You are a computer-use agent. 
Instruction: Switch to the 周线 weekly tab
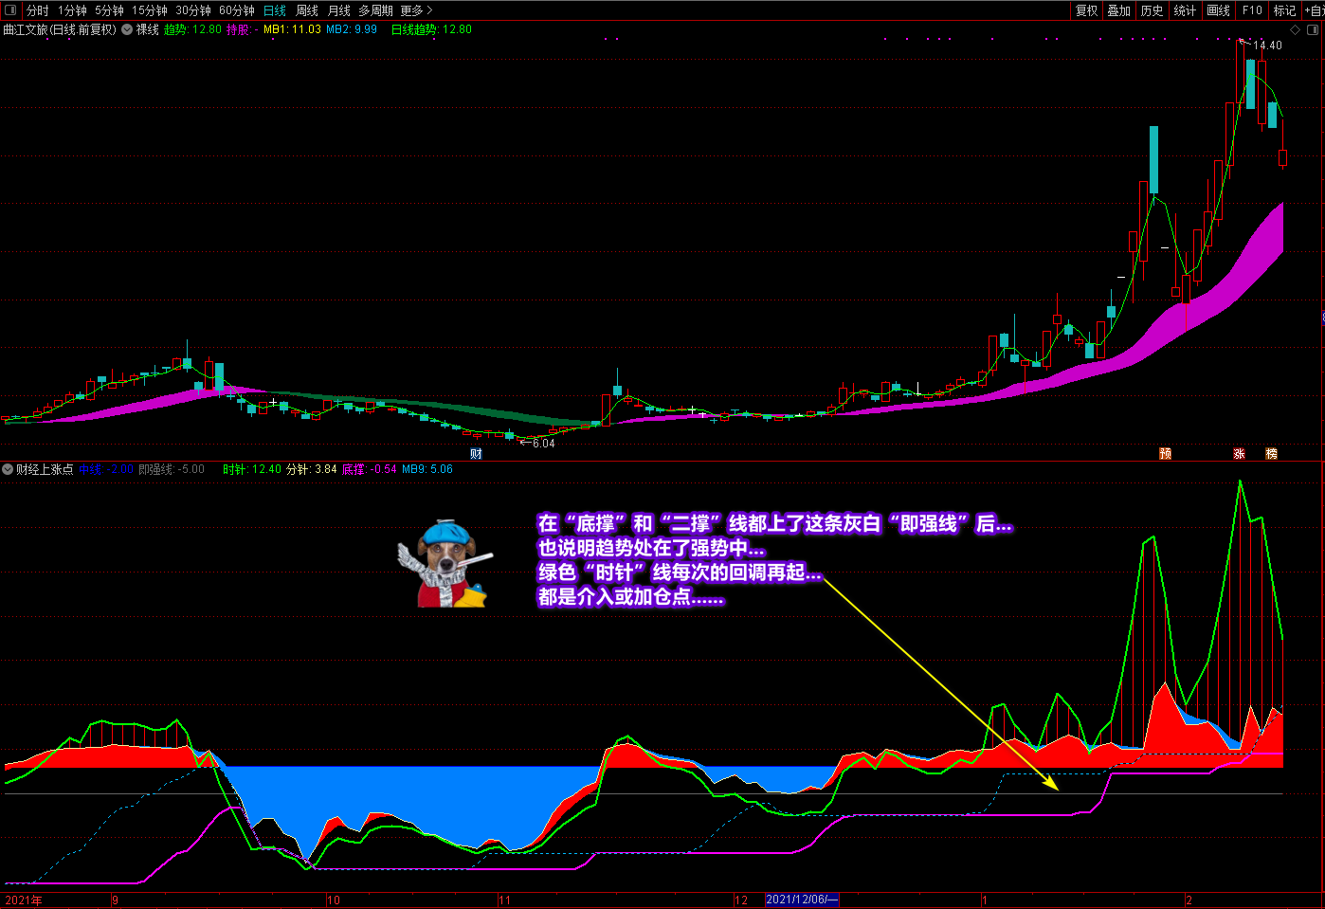click(x=307, y=10)
